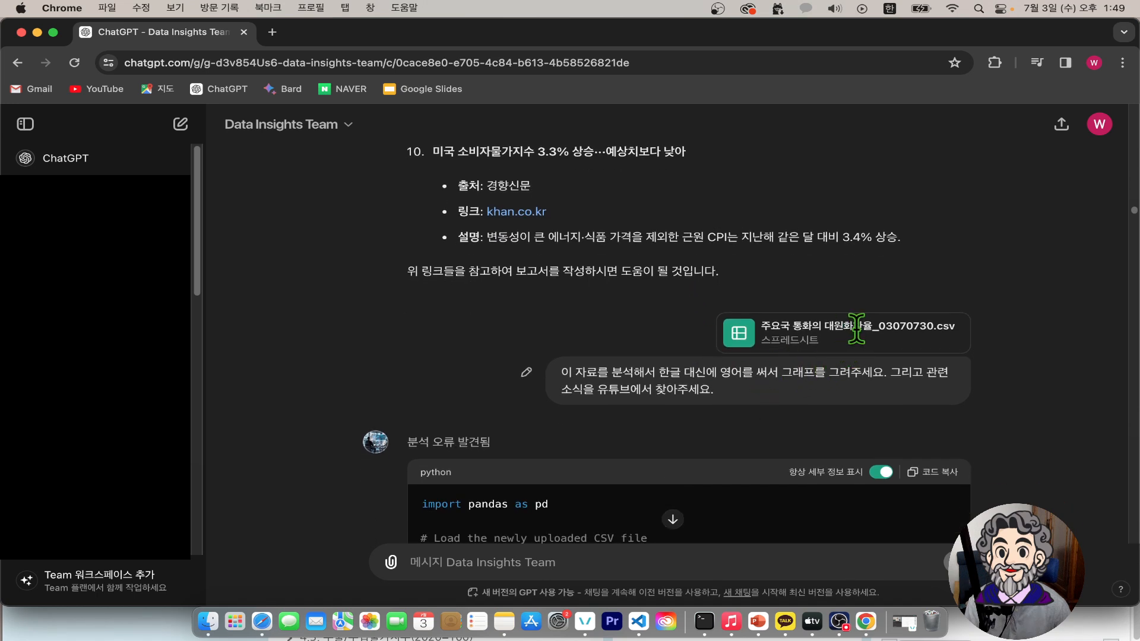Screen dimensions: 1140x641
Task: Open the 도움말 menu
Action: 404,8
